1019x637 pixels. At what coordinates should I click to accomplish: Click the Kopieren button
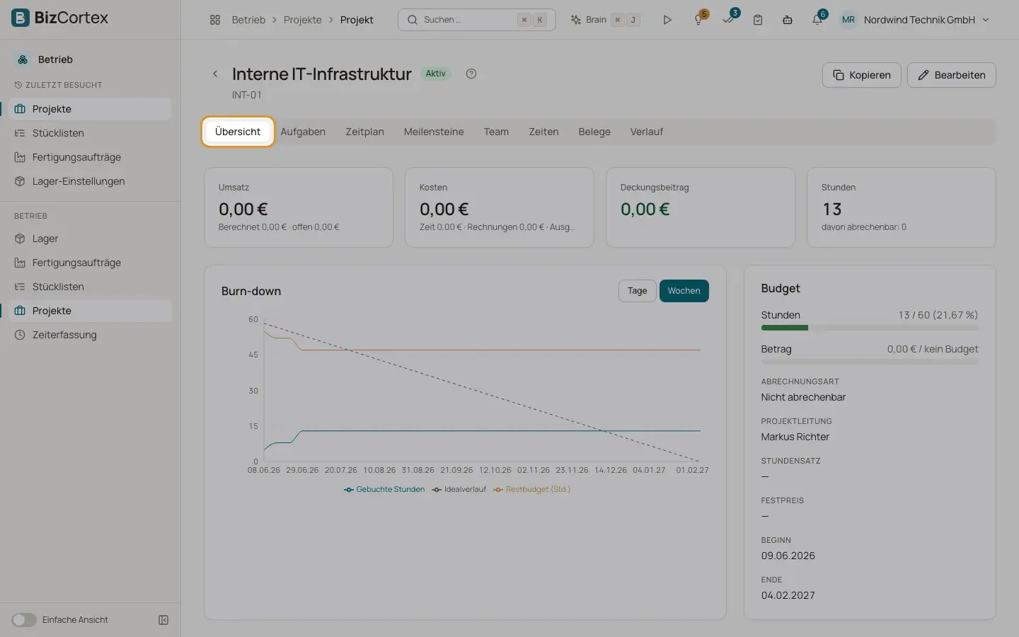pyautogui.click(x=861, y=75)
